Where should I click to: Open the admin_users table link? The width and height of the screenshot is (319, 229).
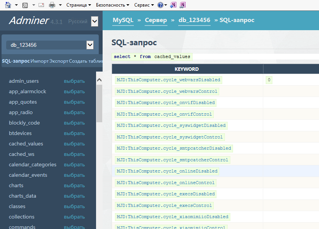click(x=24, y=81)
